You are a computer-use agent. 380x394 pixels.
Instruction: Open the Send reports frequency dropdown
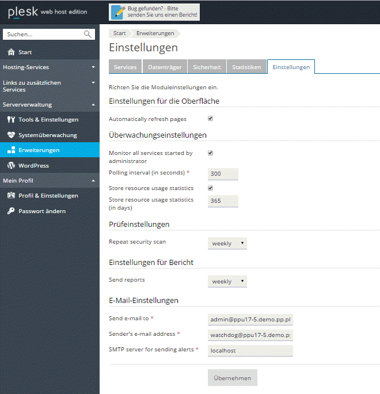click(227, 281)
